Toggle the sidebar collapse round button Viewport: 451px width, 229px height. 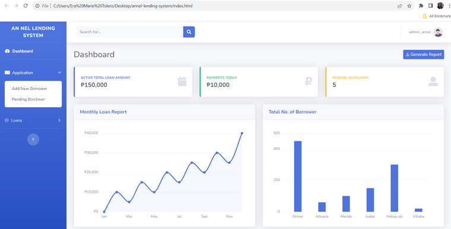(33, 139)
